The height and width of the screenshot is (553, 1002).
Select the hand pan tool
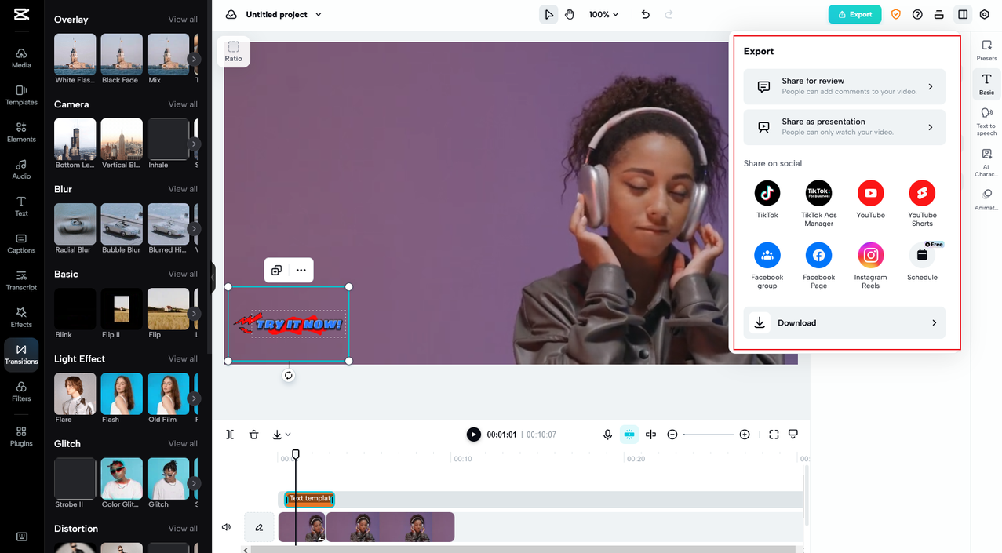click(x=570, y=14)
